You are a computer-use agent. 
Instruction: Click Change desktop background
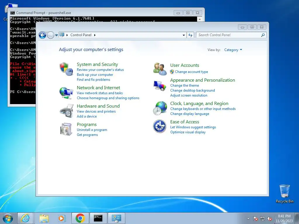[193, 90]
